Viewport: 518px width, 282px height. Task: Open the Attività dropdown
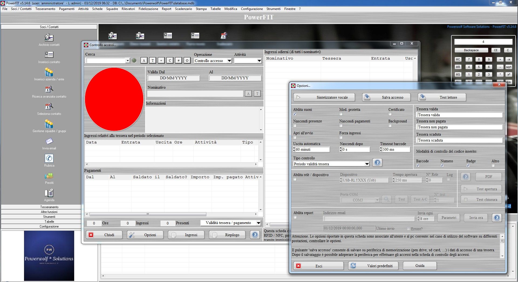click(248, 61)
